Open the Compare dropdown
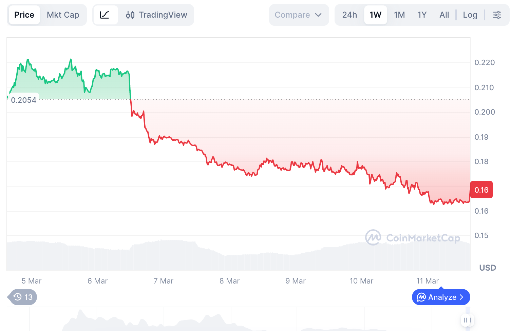The height and width of the screenshot is (331, 511). pyautogui.click(x=299, y=15)
